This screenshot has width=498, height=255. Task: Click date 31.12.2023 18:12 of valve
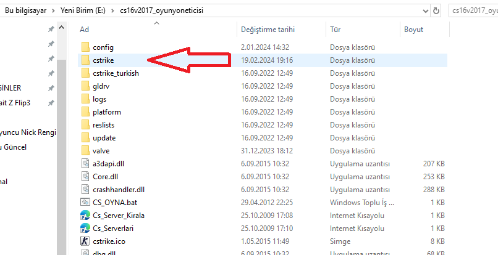(x=267, y=151)
